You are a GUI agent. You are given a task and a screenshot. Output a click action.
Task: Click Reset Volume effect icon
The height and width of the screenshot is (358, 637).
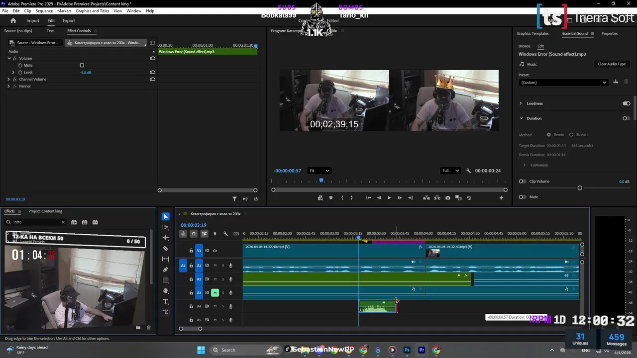pyautogui.click(x=152, y=58)
